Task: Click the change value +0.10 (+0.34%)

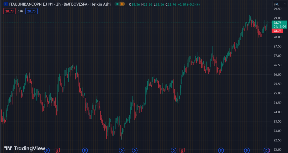Action: (x=189, y=5)
